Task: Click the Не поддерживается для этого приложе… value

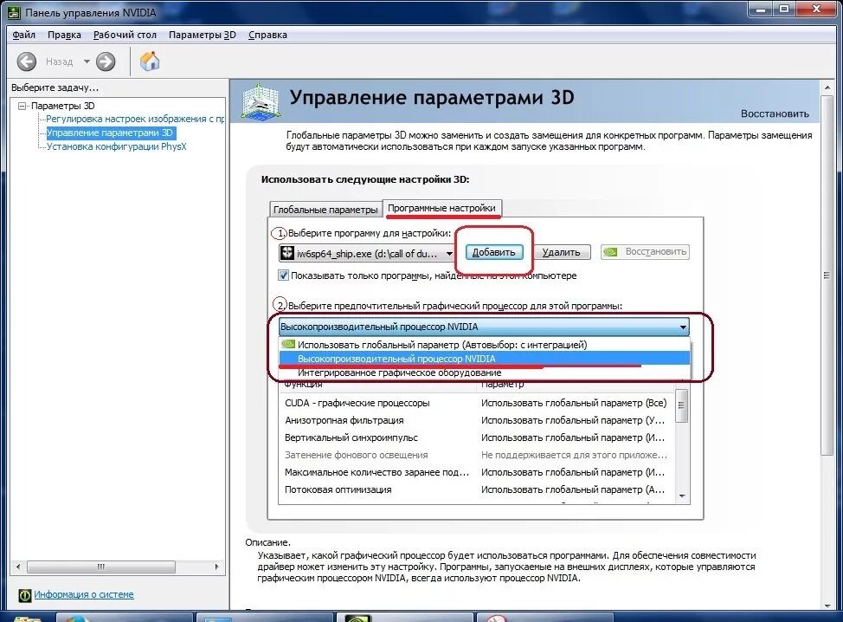Action: pyautogui.click(x=574, y=455)
